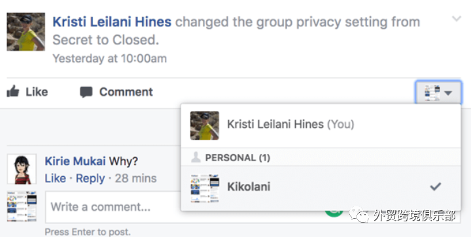Image resolution: width=471 pixels, height=237 pixels.
Task: Click the person icon next to PERSONAL (1)
Action: click(x=196, y=157)
